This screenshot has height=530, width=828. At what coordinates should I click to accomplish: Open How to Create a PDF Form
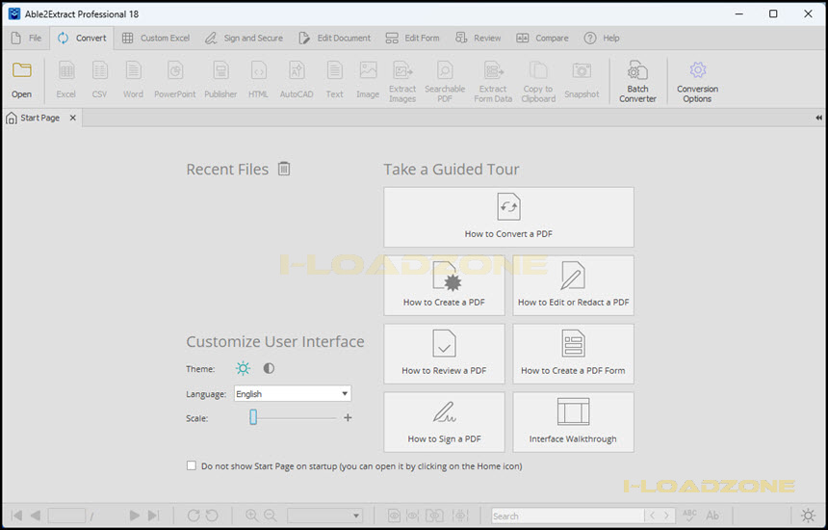(573, 354)
